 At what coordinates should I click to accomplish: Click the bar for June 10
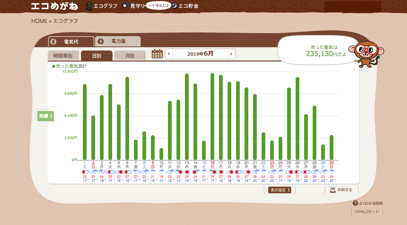pyautogui.click(x=161, y=154)
